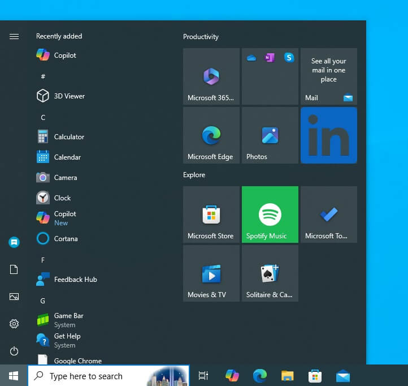Open Settings from the Start sidebar
The width and height of the screenshot is (408, 386).
click(x=14, y=324)
